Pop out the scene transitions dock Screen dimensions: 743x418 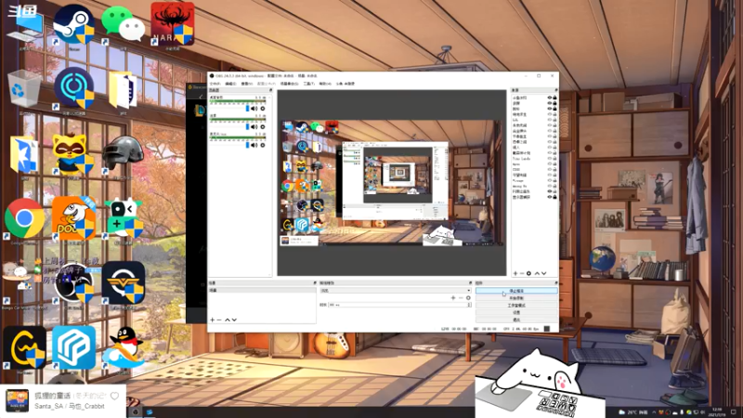tap(470, 283)
